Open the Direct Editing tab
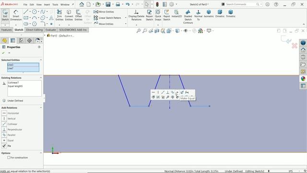Screen dimensions: 307x173 (34, 30)
